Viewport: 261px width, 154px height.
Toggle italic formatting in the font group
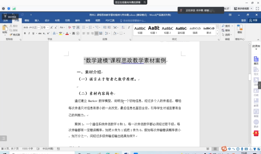tap(29, 33)
